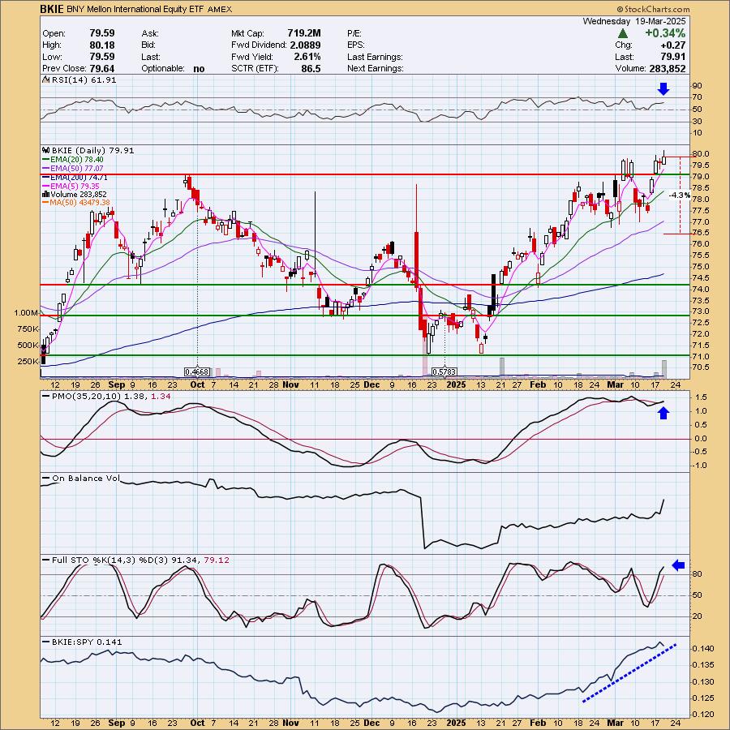
Task: Click the Last price 79.91 in header
Action: tap(672, 57)
